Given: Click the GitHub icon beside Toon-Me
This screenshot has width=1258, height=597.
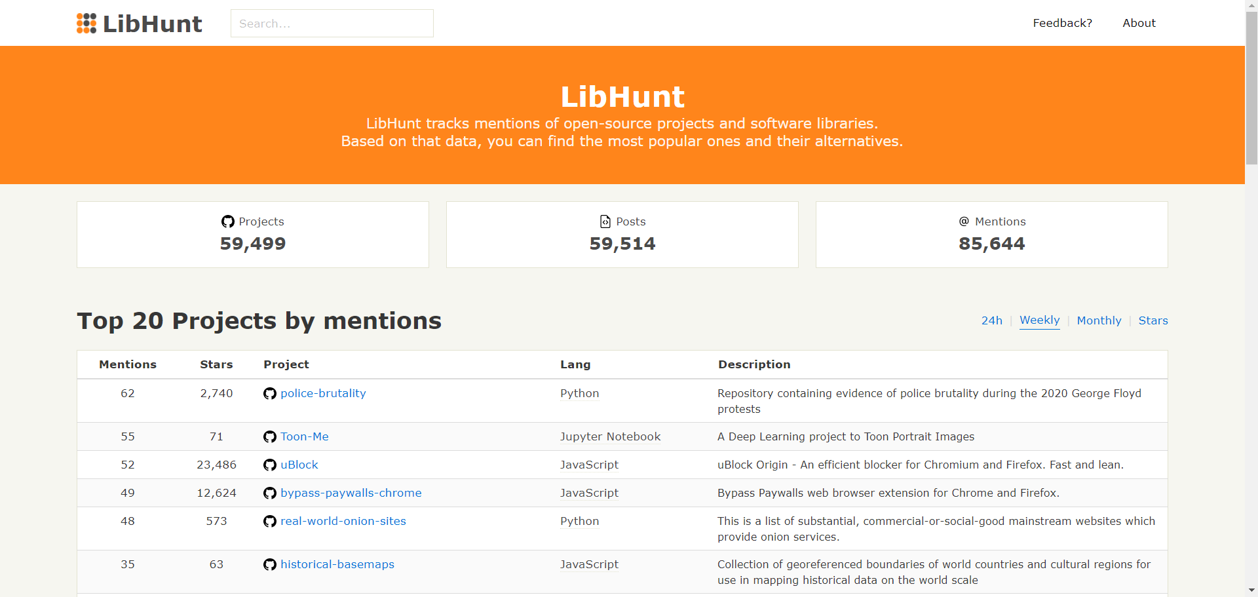Looking at the screenshot, I should coord(270,437).
